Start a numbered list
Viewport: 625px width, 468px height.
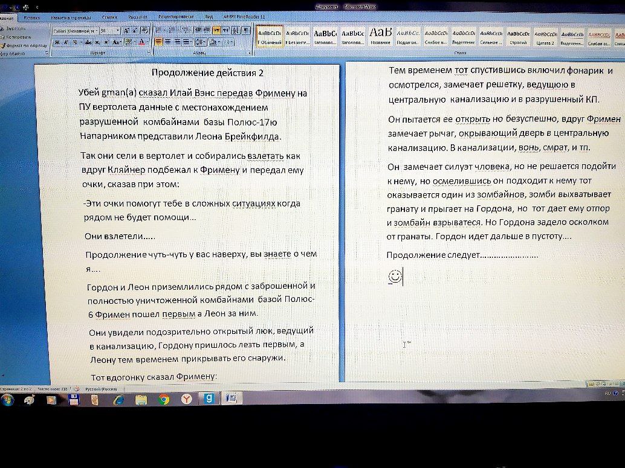point(172,30)
